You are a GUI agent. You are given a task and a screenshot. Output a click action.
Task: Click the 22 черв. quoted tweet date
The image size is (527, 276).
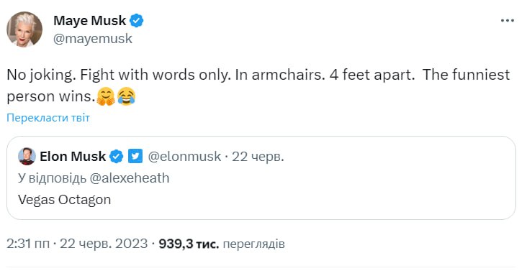click(x=258, y=156)
